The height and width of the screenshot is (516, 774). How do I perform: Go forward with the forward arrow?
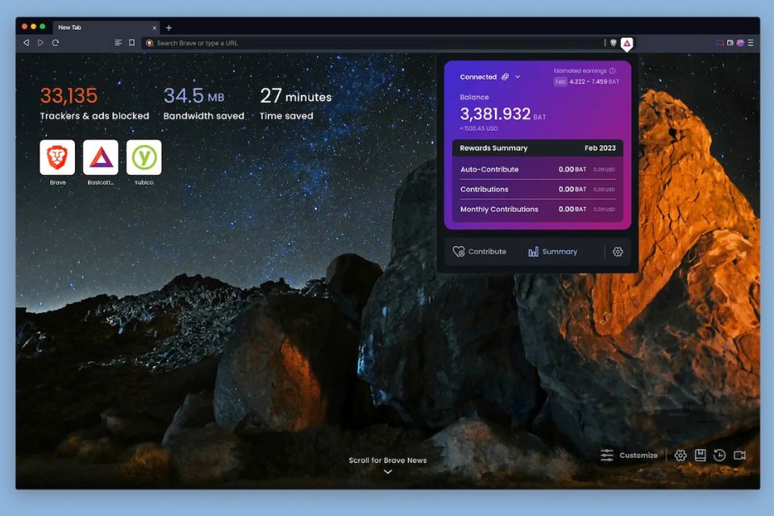click(40, 43)
